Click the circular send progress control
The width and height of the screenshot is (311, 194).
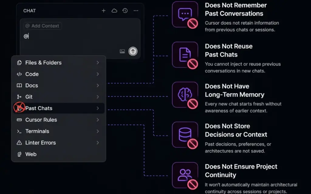[133, 51]
